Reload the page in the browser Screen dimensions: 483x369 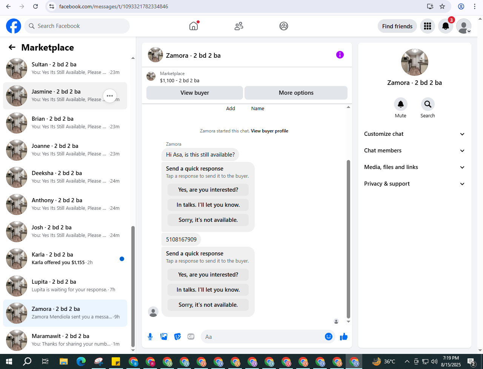[35, 6]
